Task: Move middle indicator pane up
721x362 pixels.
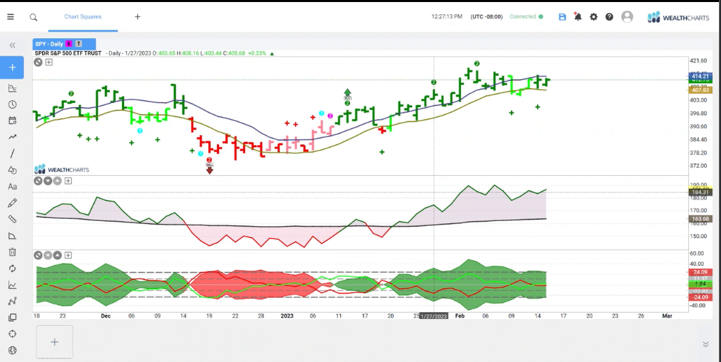Action: (x=57, y=181)
